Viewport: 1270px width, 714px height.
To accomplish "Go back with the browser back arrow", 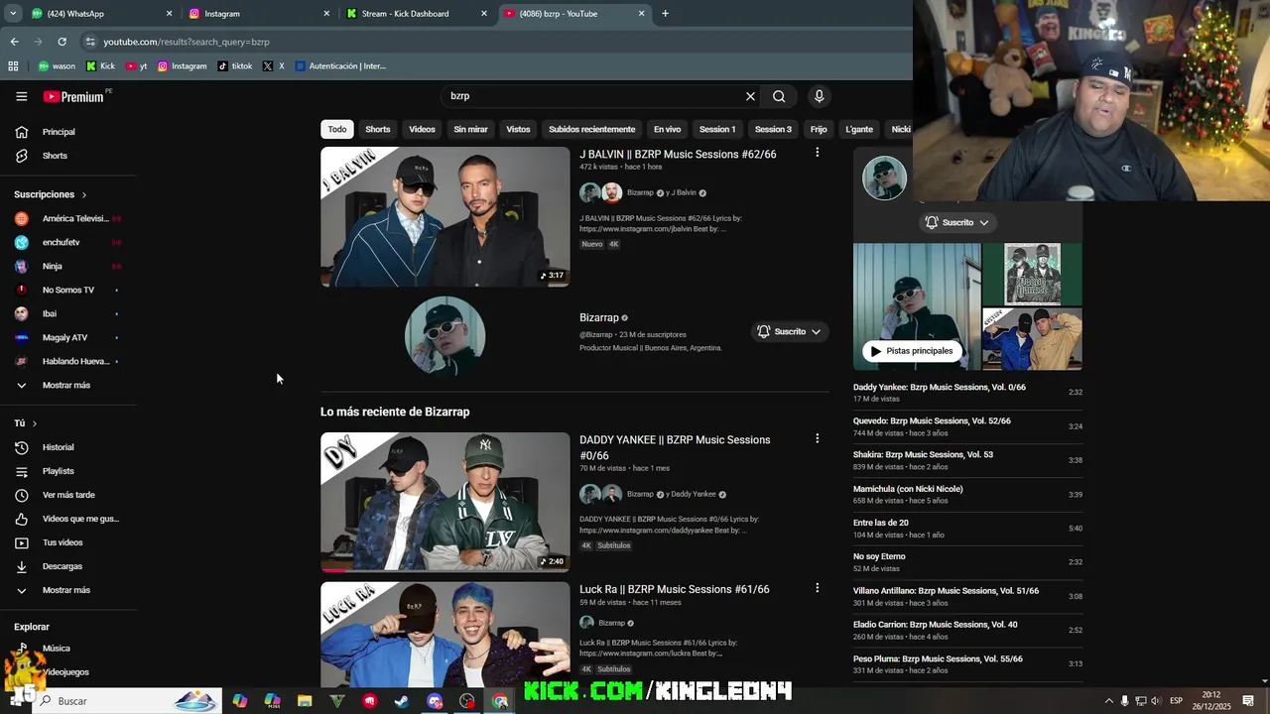I will (x=14, y=42).
